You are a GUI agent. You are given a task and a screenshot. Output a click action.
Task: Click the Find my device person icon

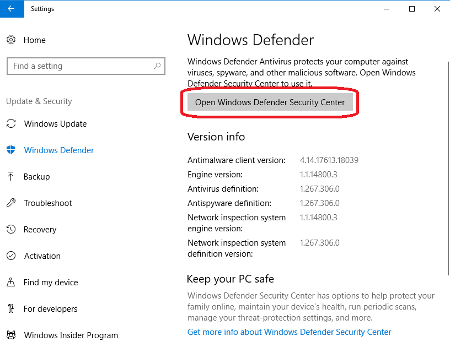pos(11,282)
